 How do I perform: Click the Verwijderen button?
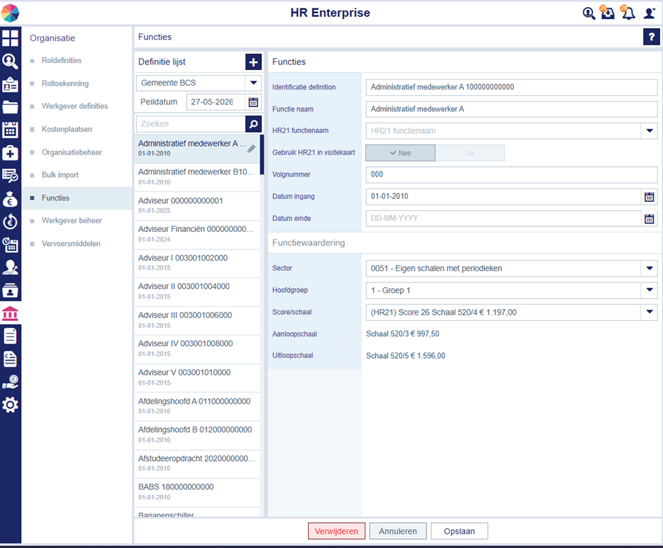click(337, 531)
